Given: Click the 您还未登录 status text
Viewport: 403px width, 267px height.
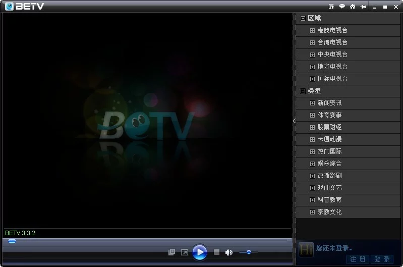Looking at the screenshot, I should pyautogui.click(x=334, y=248).
